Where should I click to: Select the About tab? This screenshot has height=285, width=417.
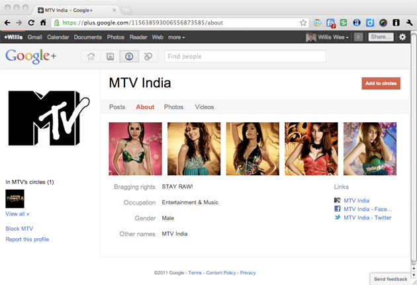(145, 106)
